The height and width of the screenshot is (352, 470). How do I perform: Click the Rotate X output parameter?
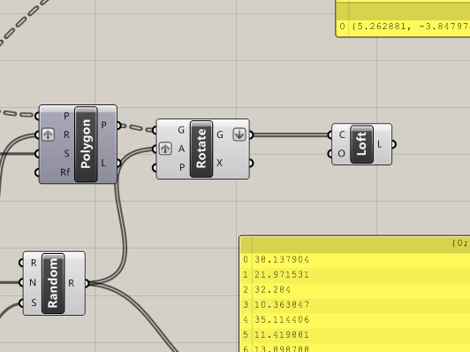(220, 163)
